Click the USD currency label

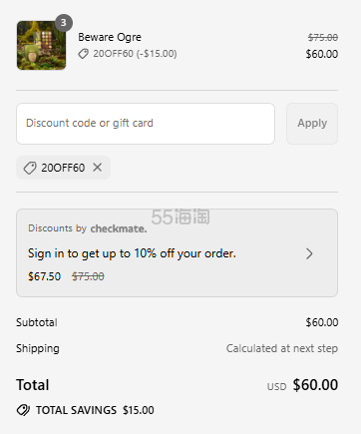point(276,386)
